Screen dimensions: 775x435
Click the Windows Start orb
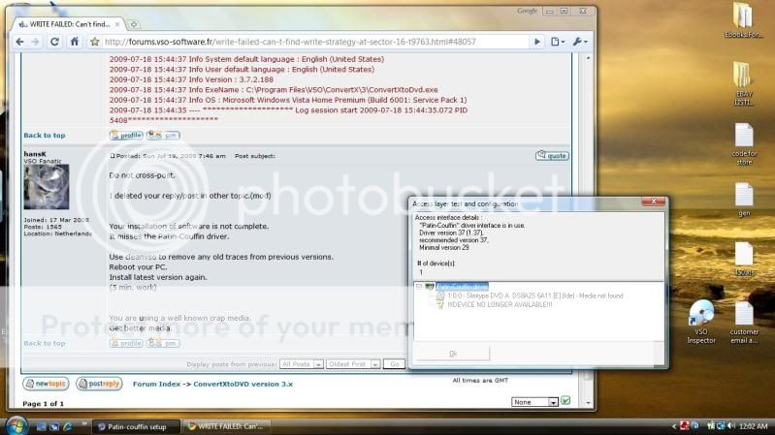tap(16, 425)
